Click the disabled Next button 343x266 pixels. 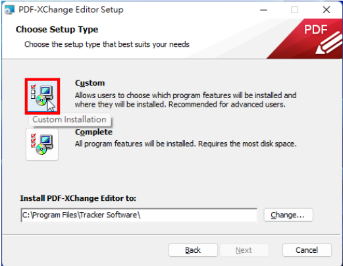244,250
